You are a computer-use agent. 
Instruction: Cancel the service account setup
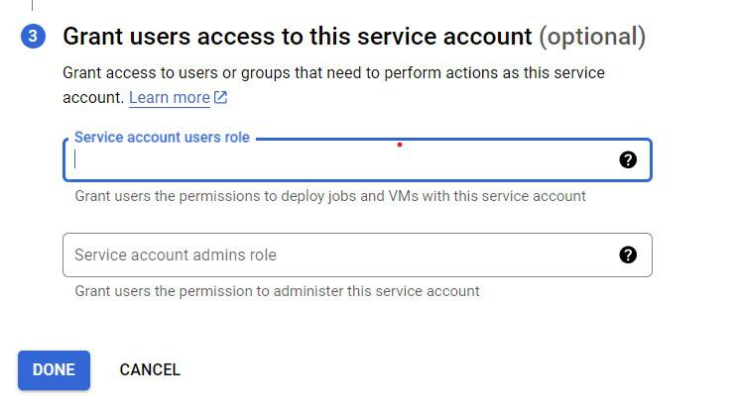(x=150, y=369)
